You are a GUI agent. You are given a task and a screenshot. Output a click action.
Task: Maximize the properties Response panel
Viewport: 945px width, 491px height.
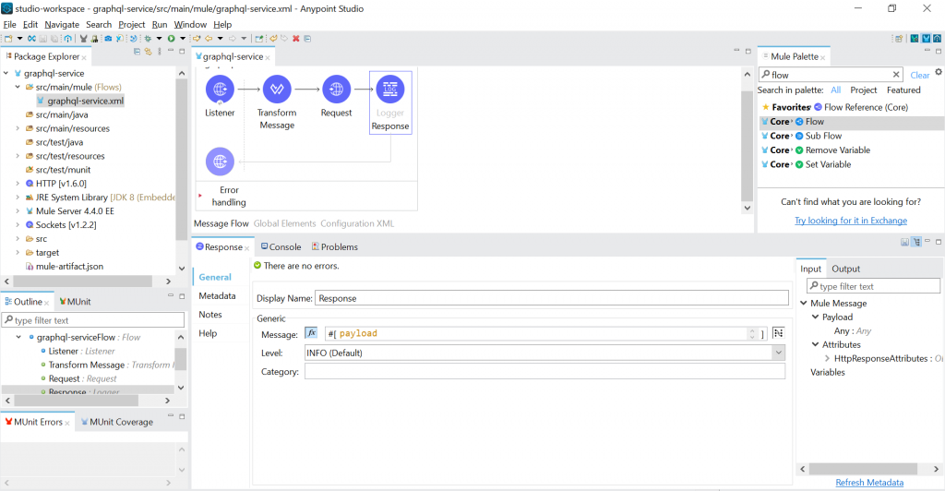[939, 241]
